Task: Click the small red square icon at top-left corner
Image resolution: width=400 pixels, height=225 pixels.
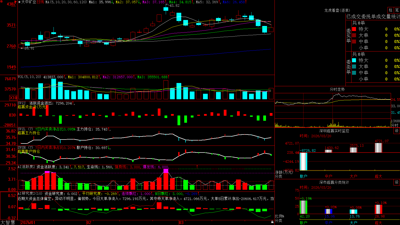Action: click(1, 1)
